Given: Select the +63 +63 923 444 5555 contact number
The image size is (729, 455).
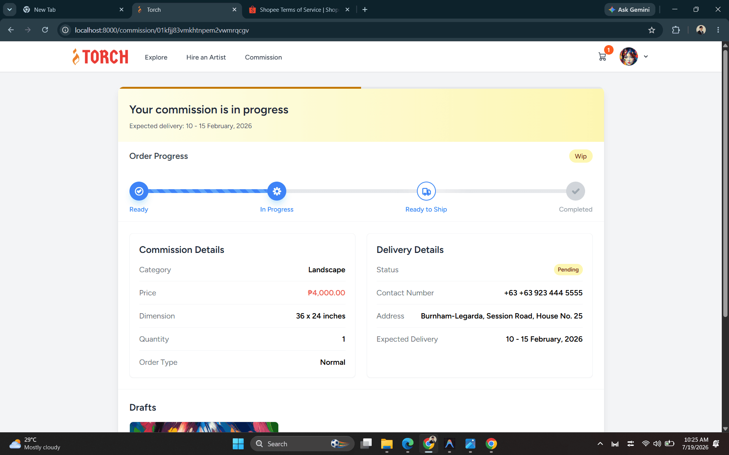Looking at the screenshot, I should 543,293.
